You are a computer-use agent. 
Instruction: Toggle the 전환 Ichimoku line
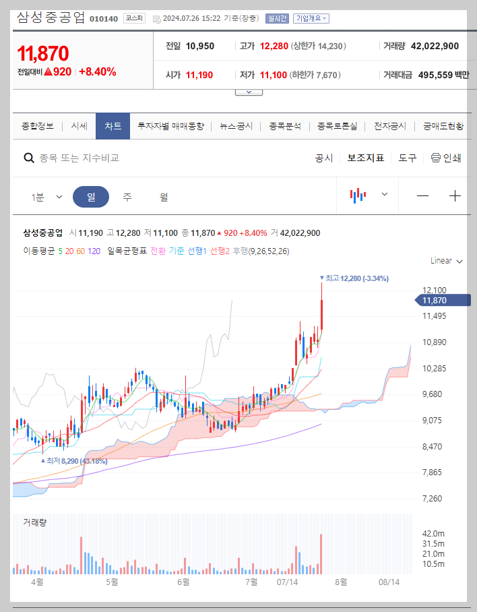click(158, 251)
